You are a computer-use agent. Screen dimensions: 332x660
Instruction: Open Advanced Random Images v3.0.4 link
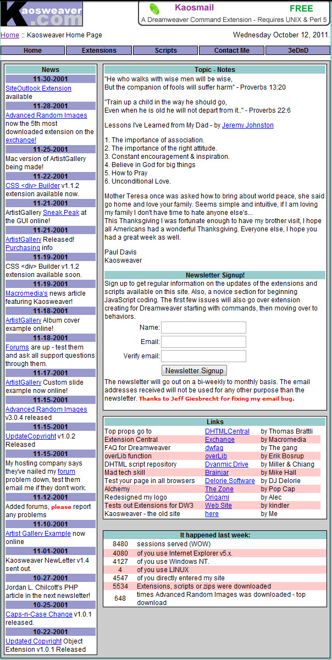point(46,409)
